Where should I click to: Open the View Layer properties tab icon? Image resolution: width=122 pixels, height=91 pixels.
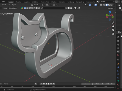[118, 48]
